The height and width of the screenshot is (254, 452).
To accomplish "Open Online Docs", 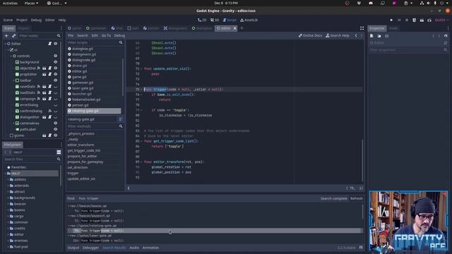I will click(x=310, y=36).
